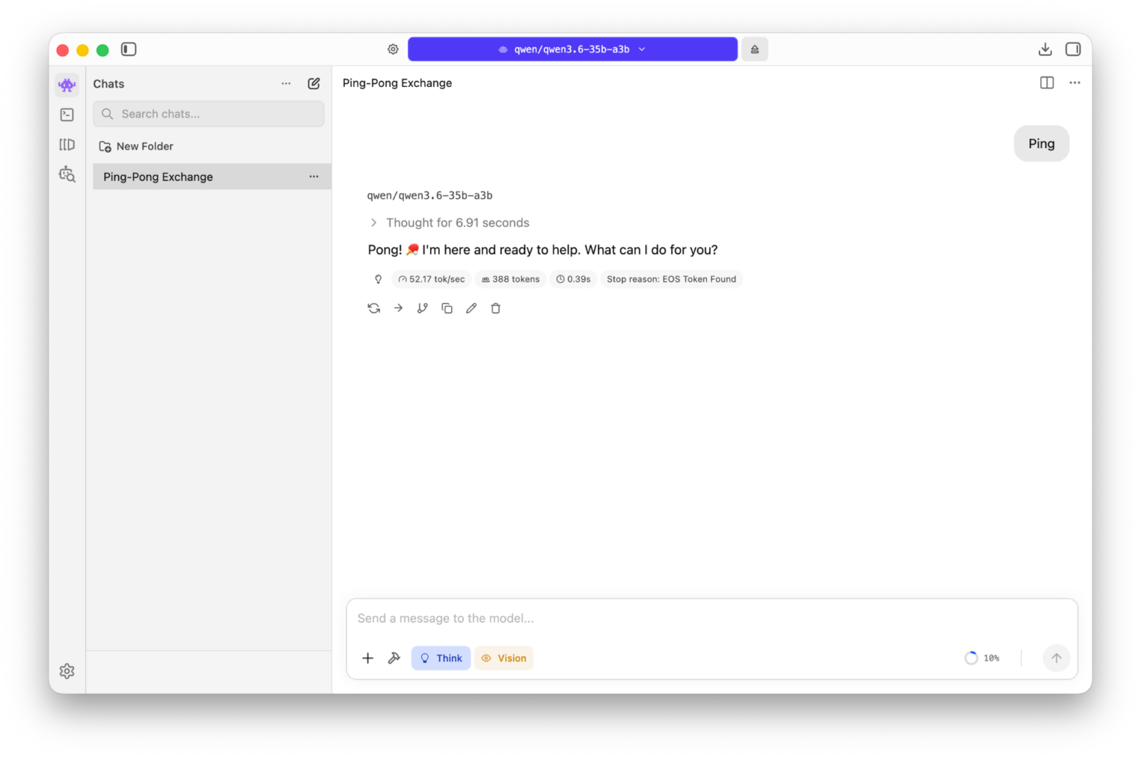Eject the loaded model
Screen dimensions: 1141x758
[755, 49]
